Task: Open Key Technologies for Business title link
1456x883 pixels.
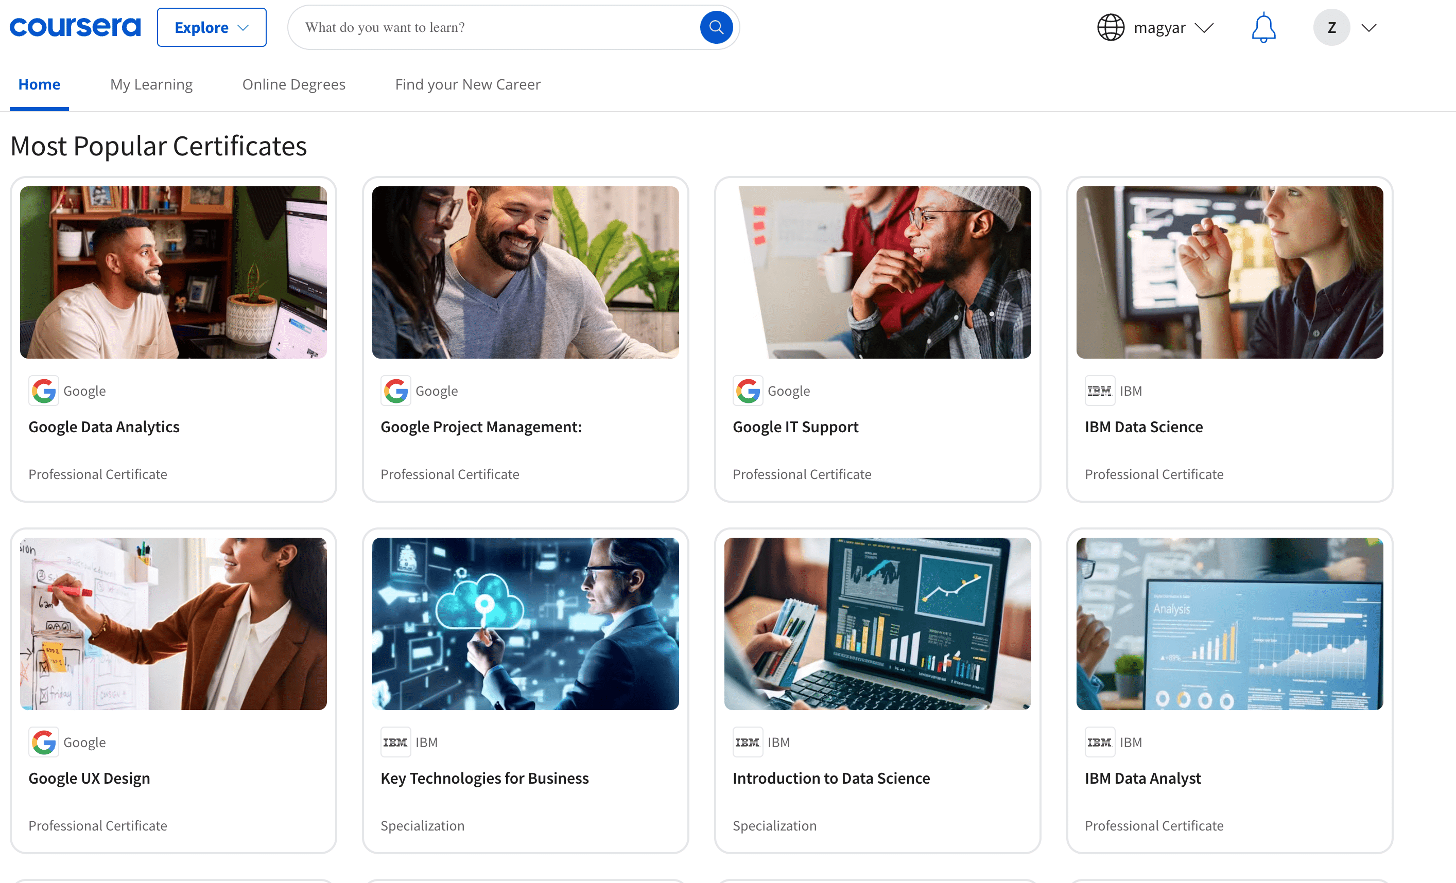Action: (x=484, y=779)
